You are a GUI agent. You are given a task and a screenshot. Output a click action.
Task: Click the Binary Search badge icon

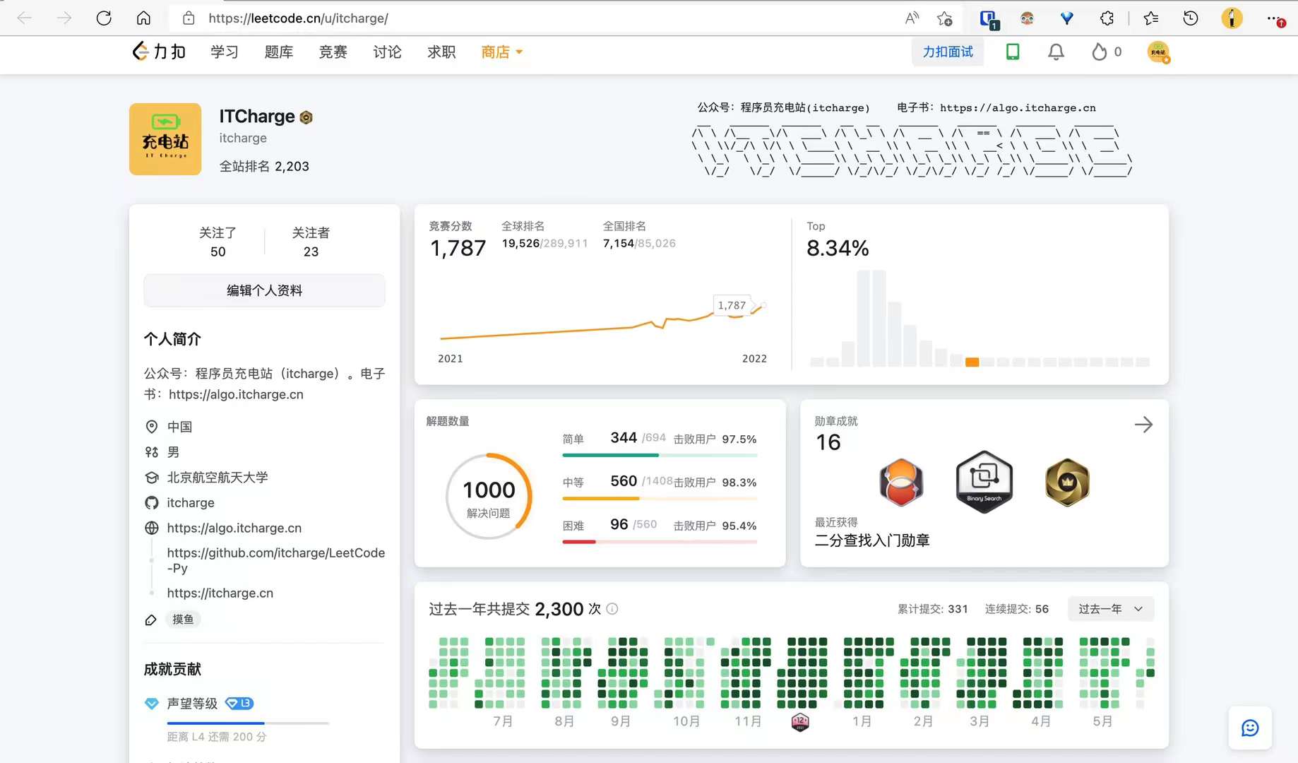984,481
